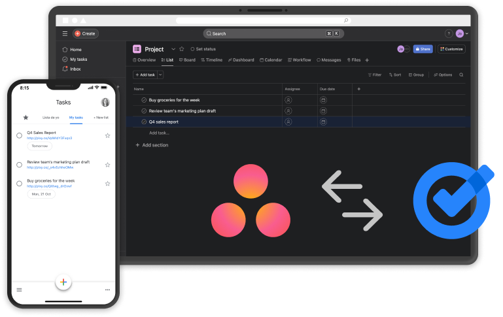The image size is (503, 317).
Task: Complete Buy groceries for the week on phone
Action: [19, 184]
